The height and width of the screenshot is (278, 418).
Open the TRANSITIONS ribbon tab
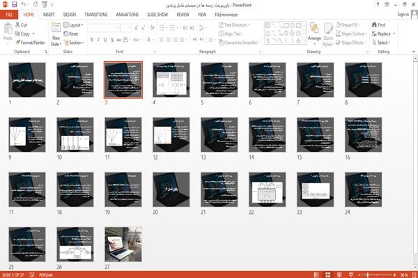[x=96, y=15]
